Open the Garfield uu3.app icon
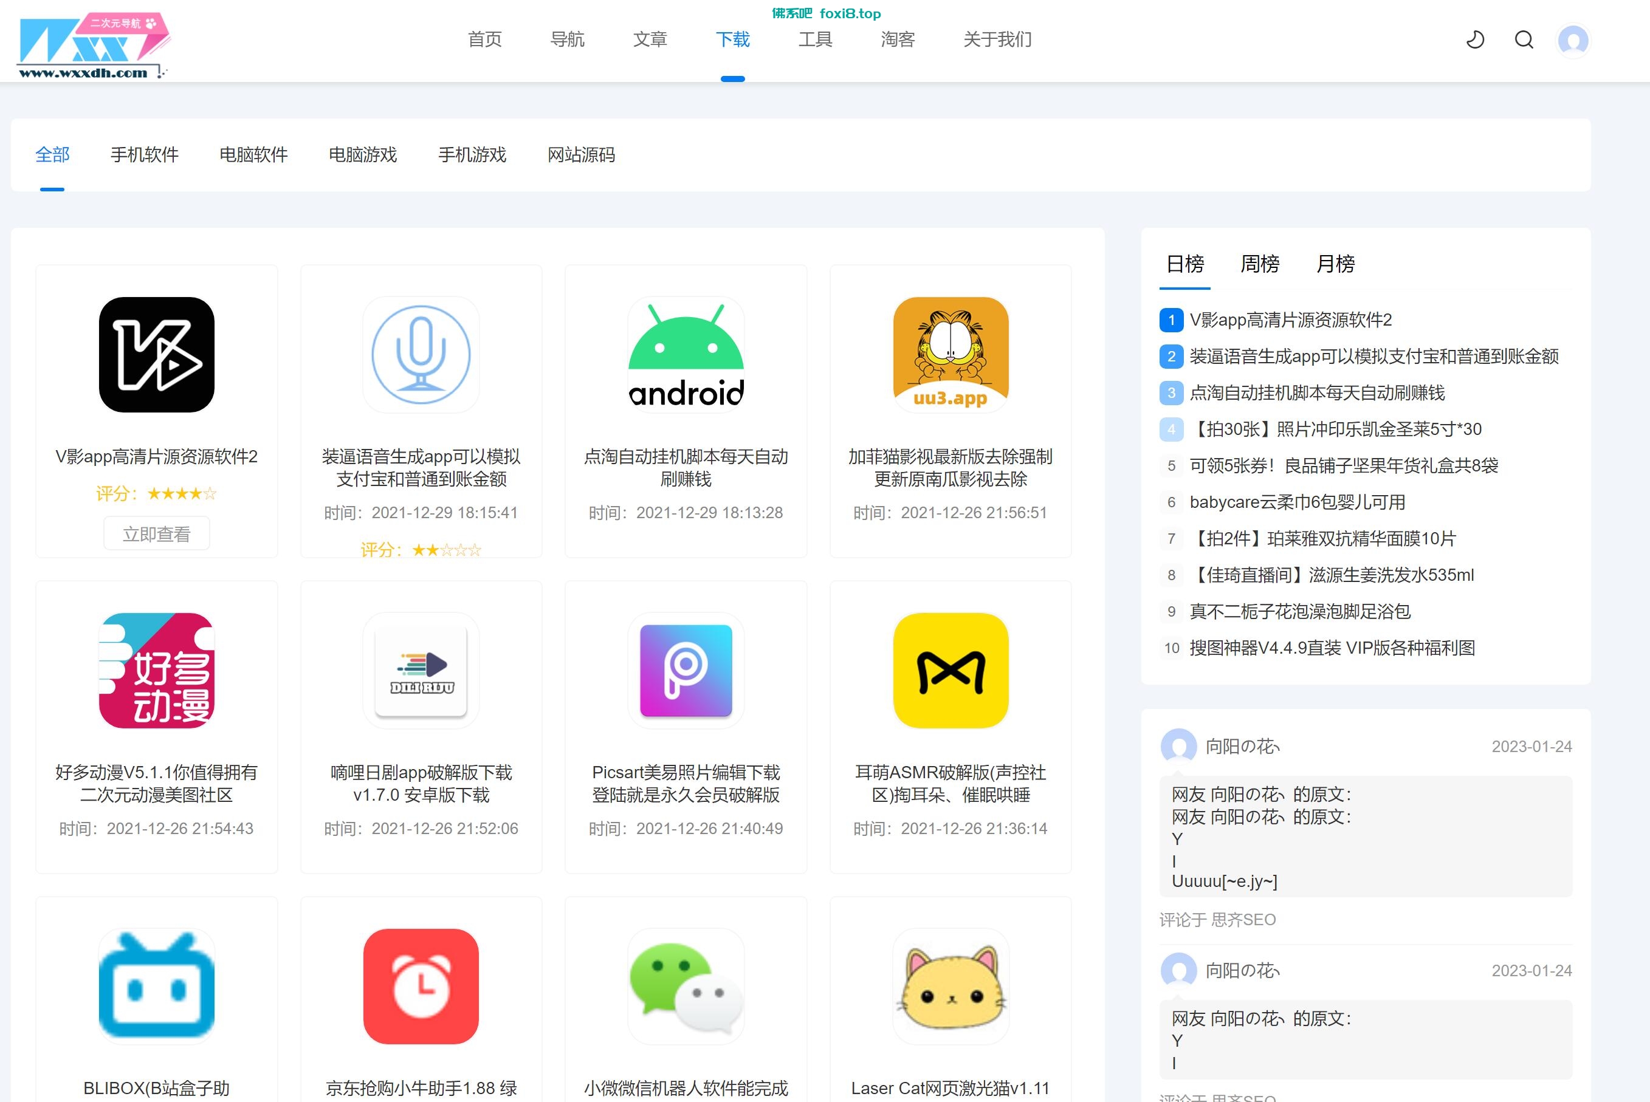Viewport: 1650px width, 1102px height. pos(950,355)
